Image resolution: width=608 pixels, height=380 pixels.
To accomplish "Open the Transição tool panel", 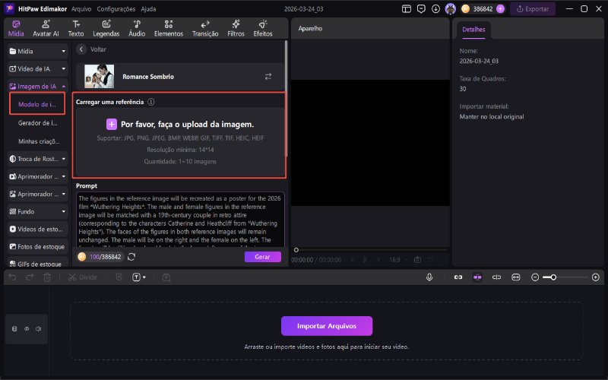I will [205, 29].
